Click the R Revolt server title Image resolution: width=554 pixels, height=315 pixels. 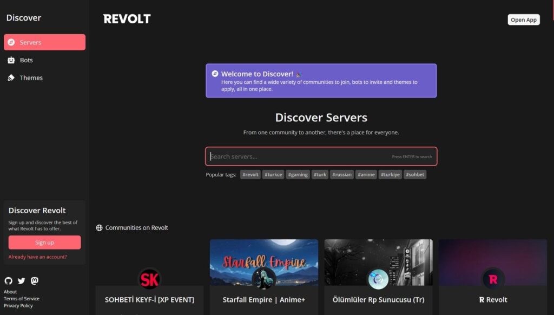click(x=493, y=300)
